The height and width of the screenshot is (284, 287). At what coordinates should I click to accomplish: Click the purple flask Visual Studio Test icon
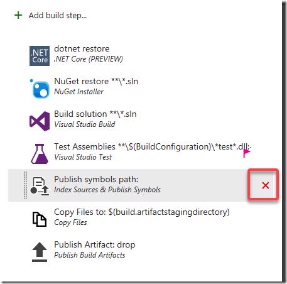(40, 154)
